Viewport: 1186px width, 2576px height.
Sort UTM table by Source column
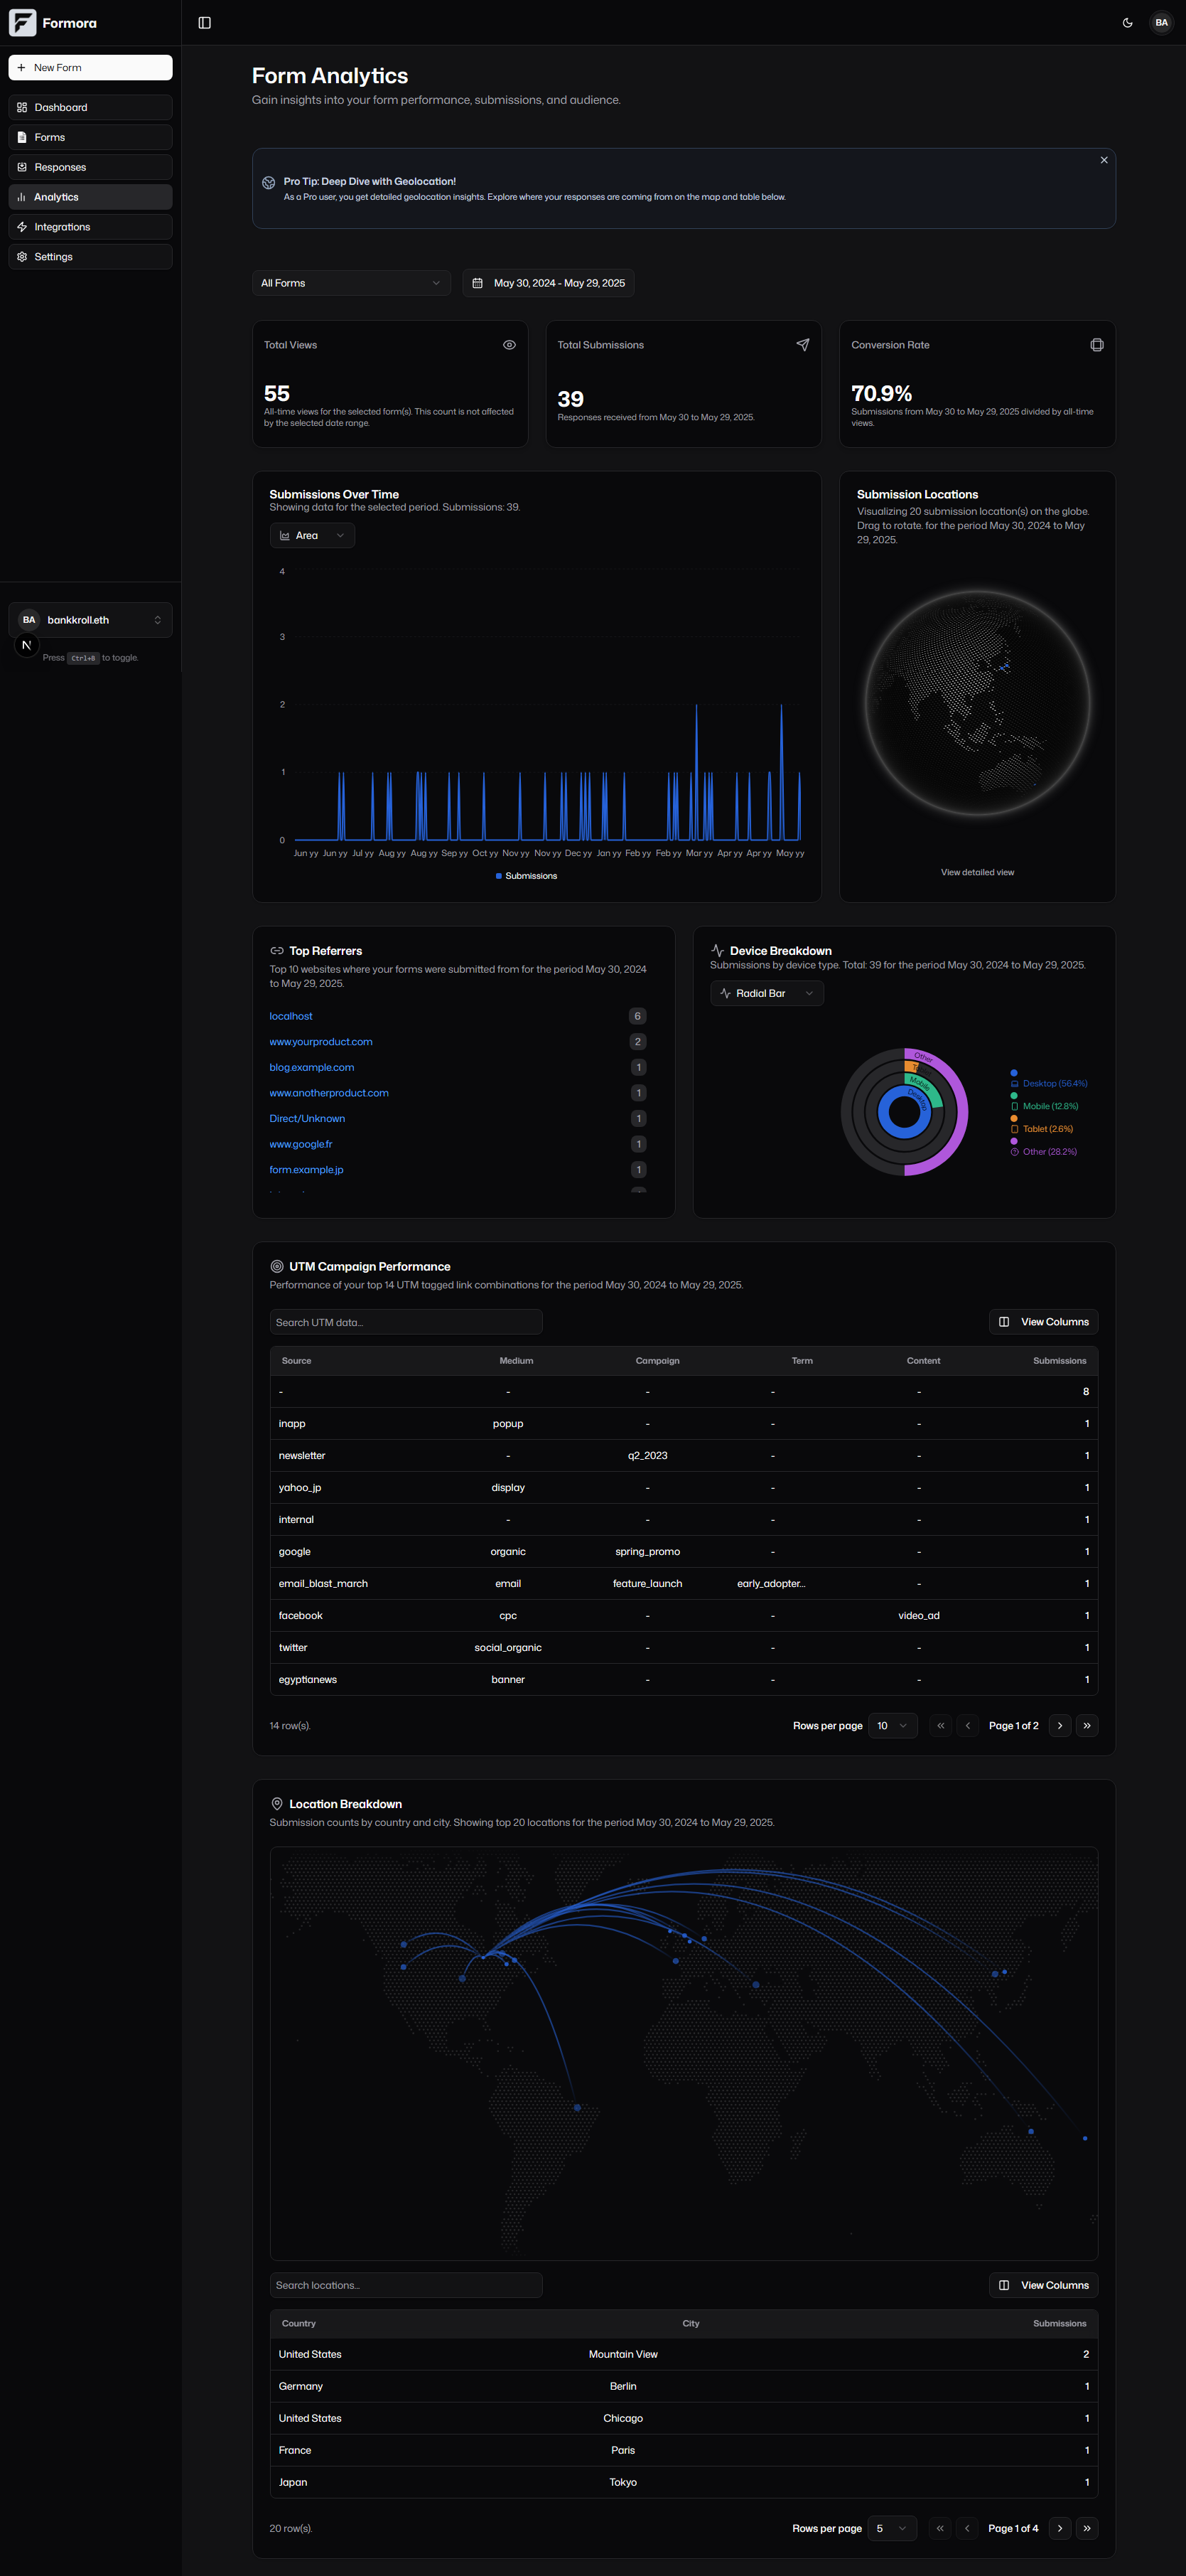(x=296, y=1361)
